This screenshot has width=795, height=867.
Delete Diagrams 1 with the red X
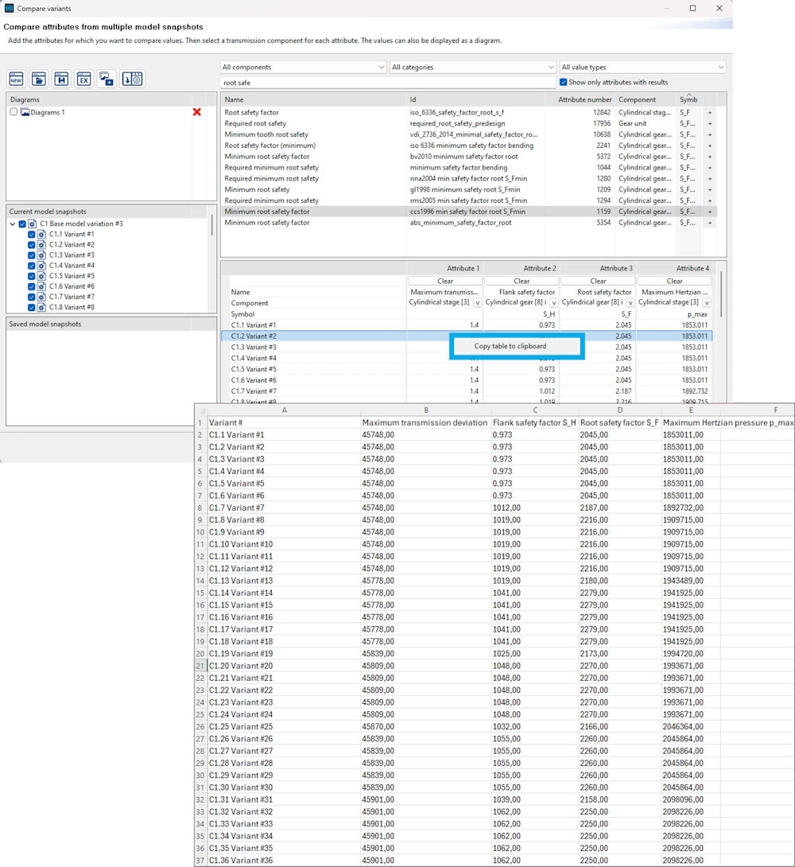pyautogui.click(x=196, y=112)
